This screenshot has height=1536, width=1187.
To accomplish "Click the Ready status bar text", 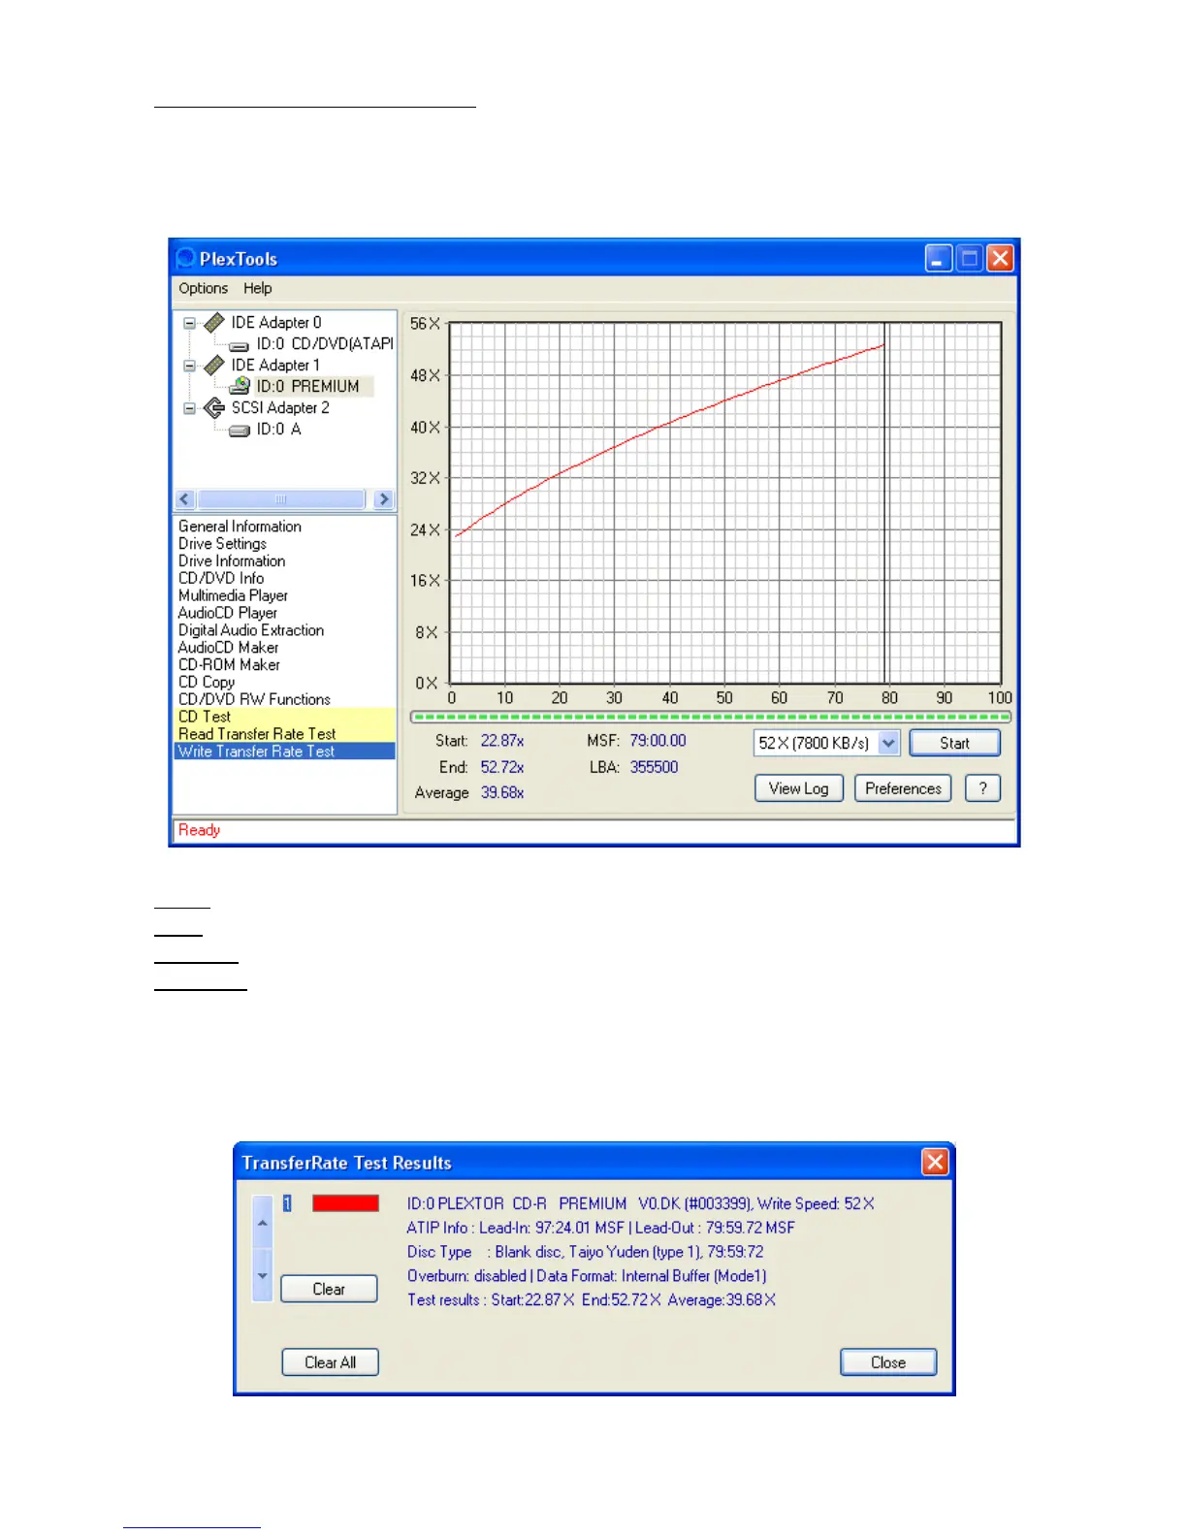I will coord(199,830).
